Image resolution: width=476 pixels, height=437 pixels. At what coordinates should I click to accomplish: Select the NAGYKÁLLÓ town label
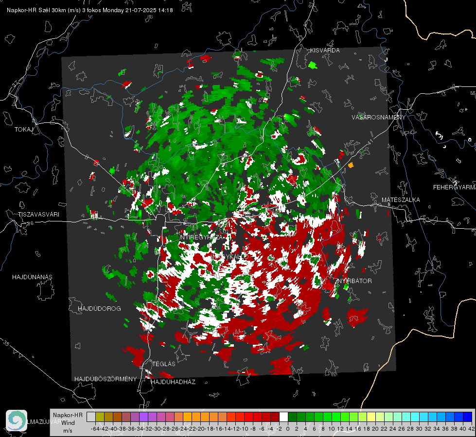(x=229, y=256)
